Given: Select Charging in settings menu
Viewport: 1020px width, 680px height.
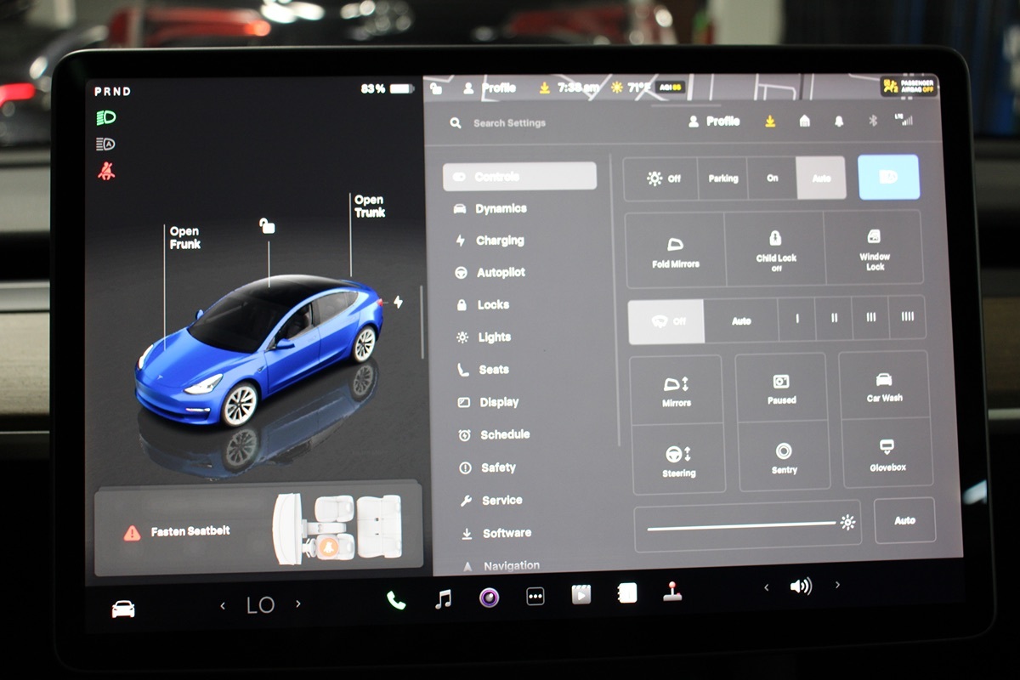Looking at the screenshot, I should (x=499, y=241).
